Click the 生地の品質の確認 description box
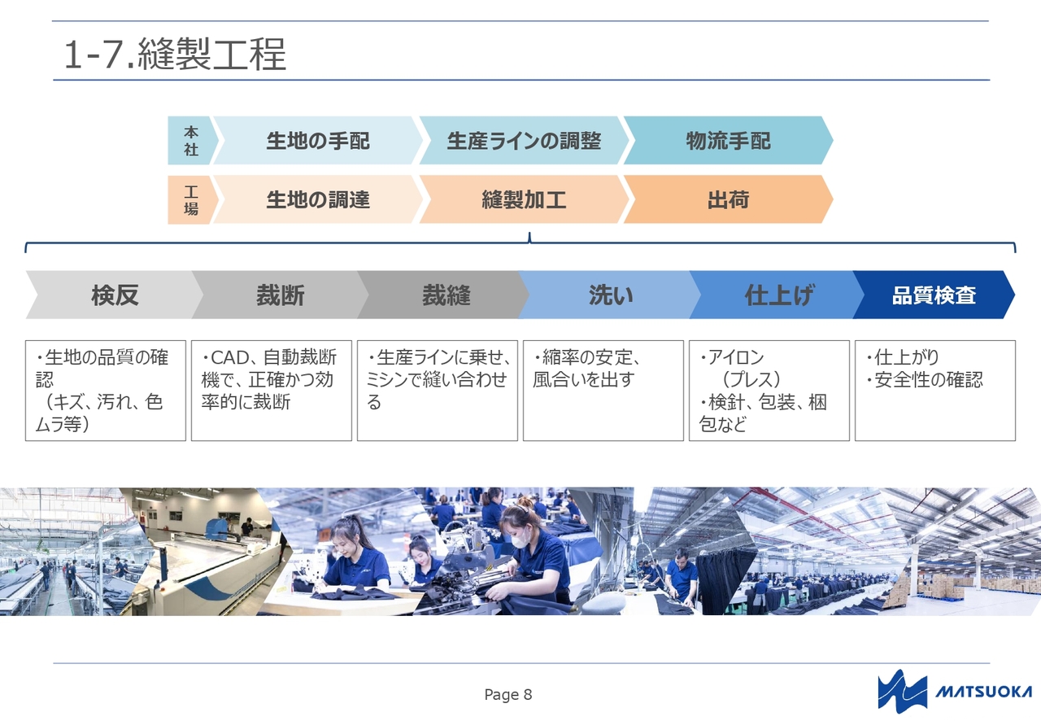The image size is (1041, 721). coord(106,391)
